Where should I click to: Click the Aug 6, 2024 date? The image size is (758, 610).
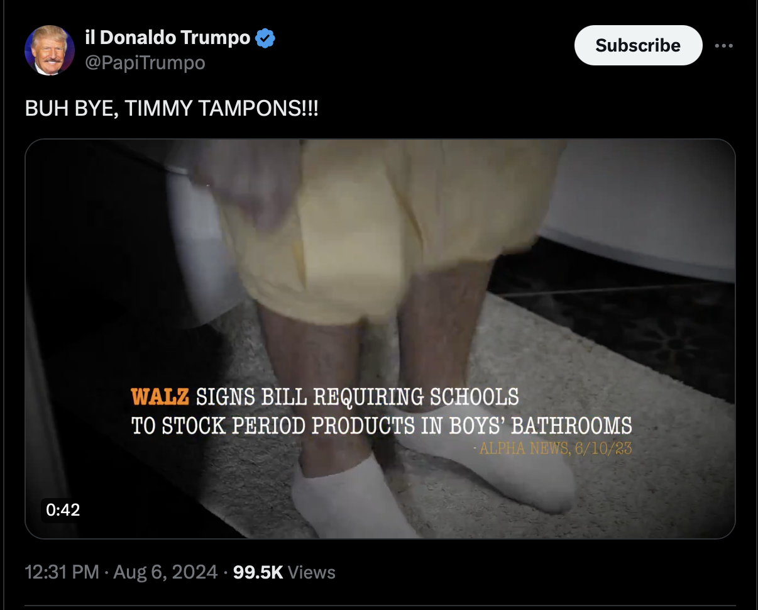(x=165, y=572)
